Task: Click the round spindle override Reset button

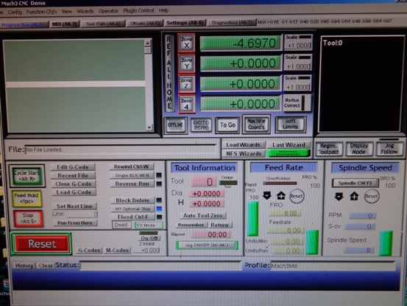Action: tap(372, 196)
